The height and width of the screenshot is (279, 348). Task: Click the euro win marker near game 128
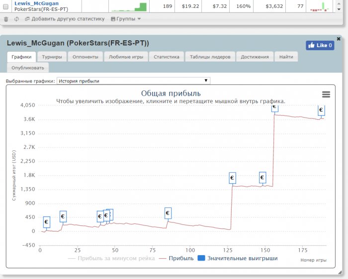point(232,178)
